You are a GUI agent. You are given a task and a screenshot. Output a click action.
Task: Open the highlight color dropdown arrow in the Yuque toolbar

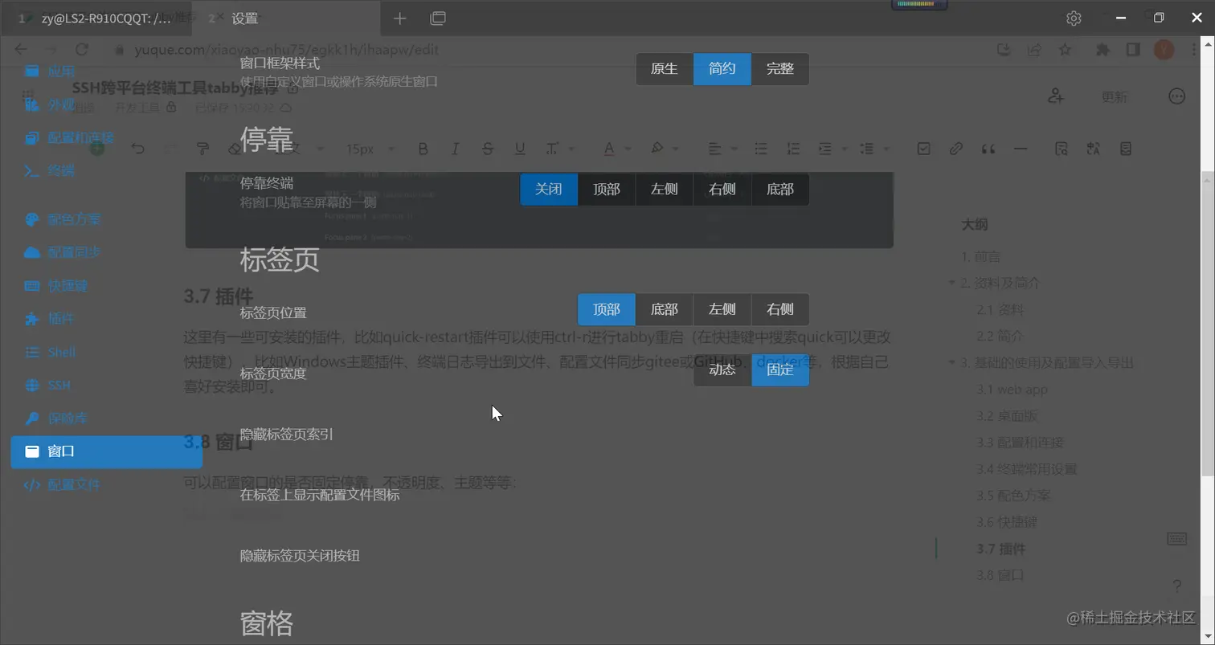[x=676, y=149]
